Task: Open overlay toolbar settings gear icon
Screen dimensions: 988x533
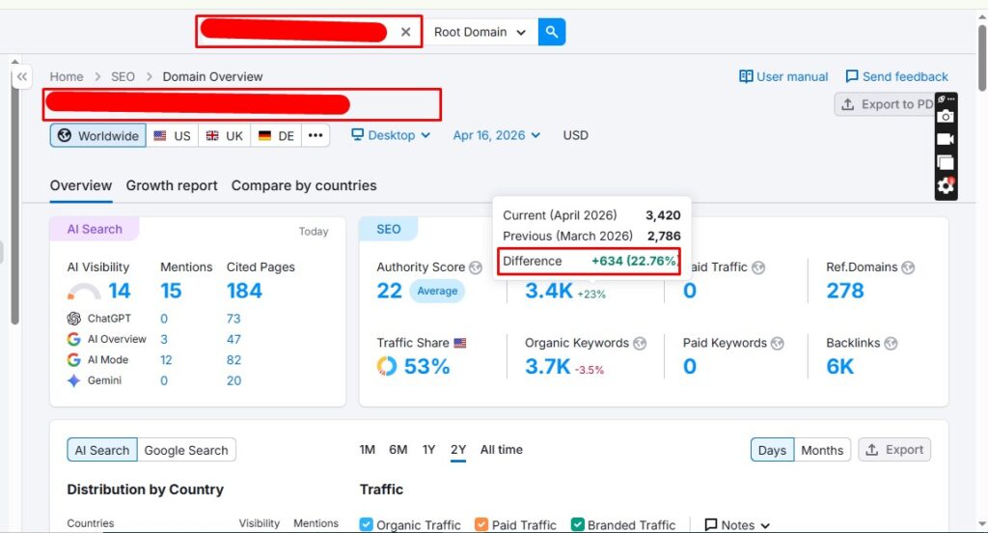Action: [x=946, y=185]
